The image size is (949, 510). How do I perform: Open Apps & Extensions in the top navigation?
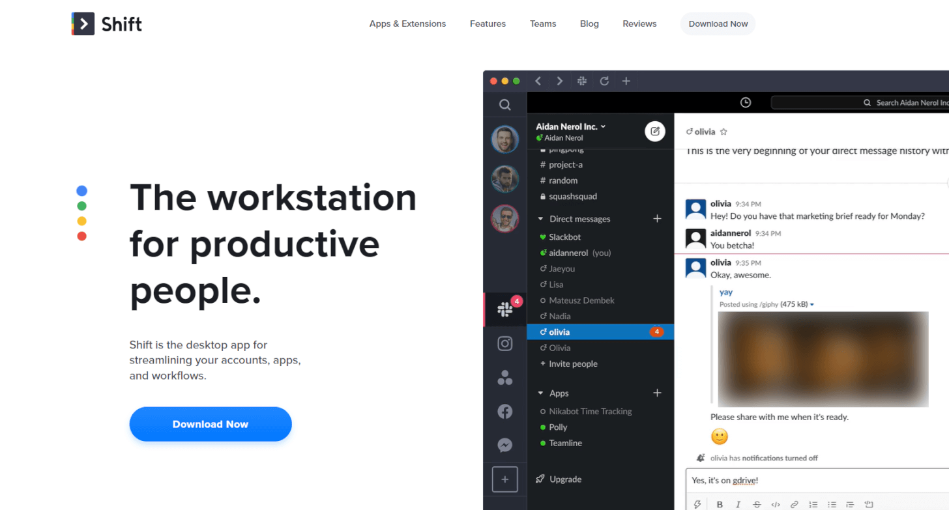tap(407, 23)
